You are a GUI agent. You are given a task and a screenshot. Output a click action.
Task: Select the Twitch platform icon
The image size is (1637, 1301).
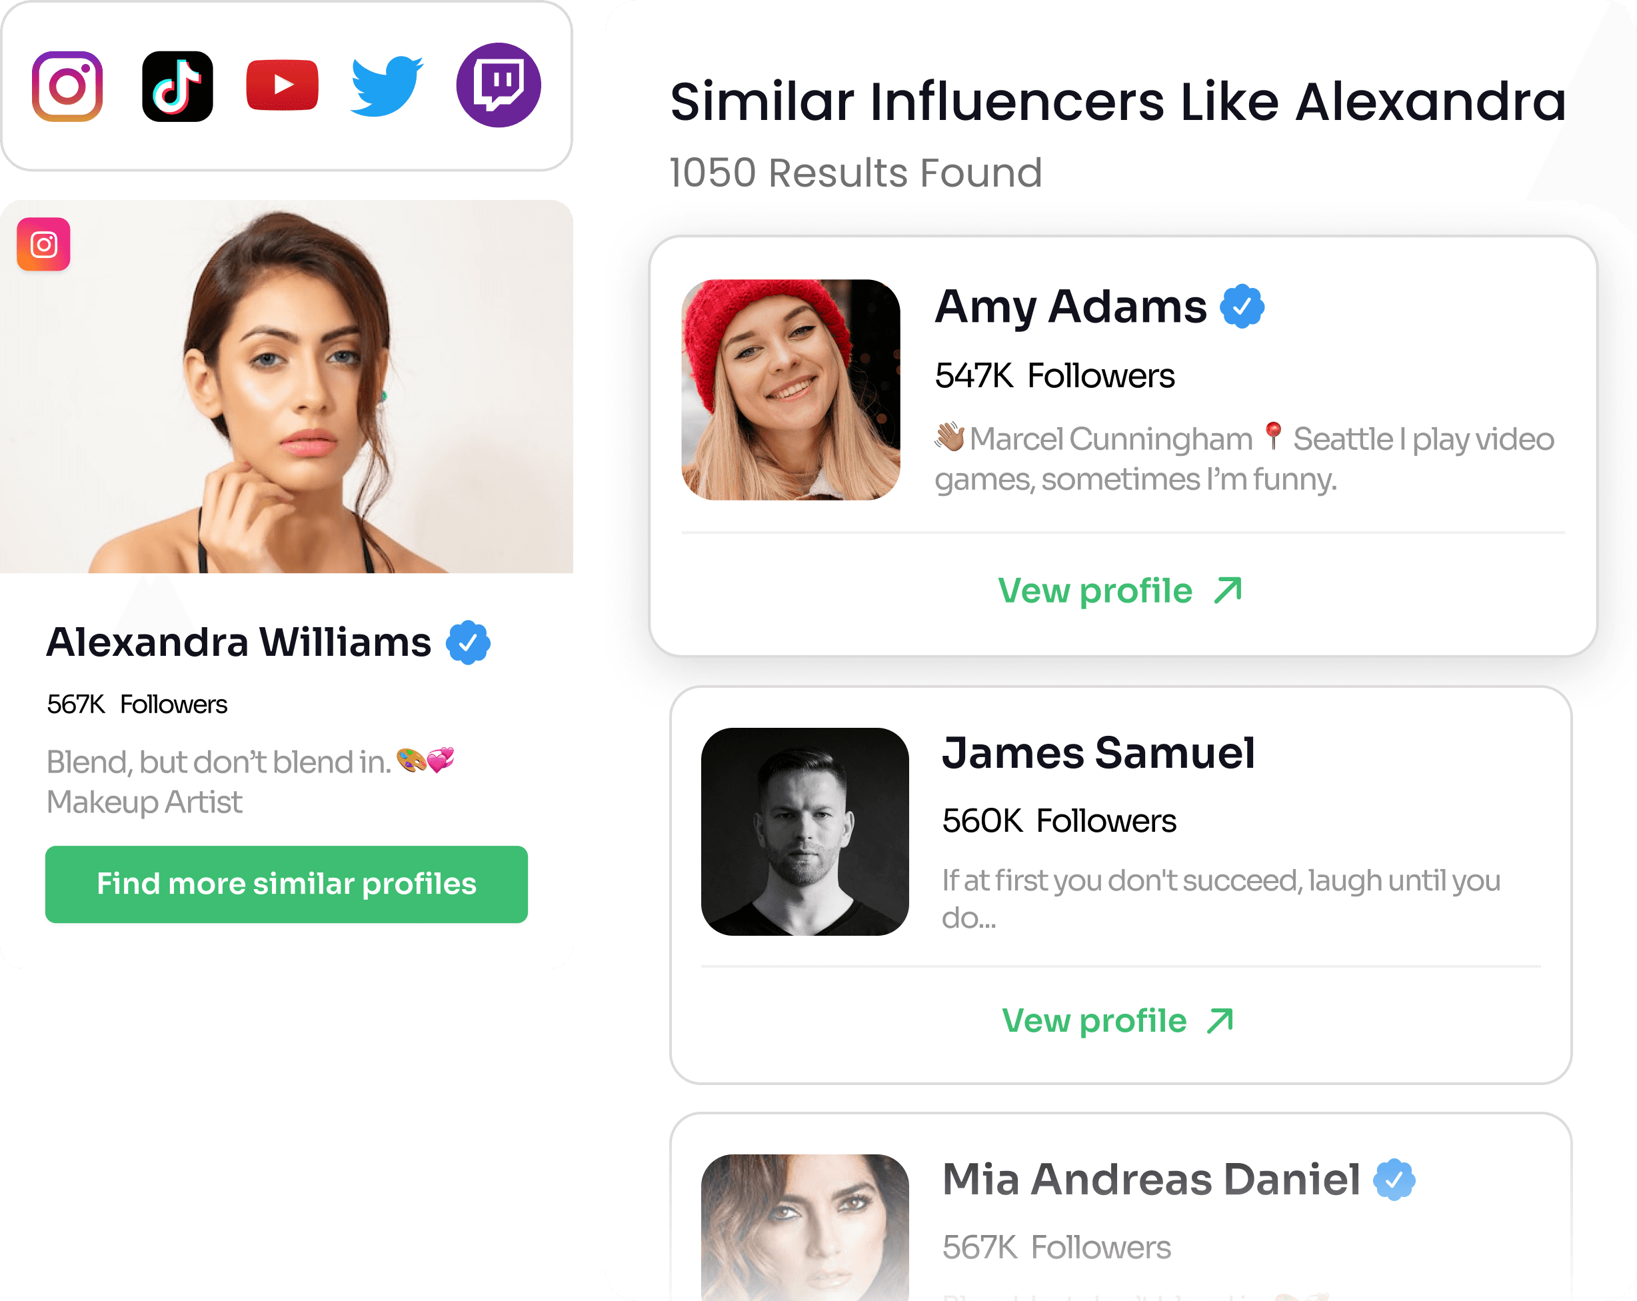(x=498, y=85)
